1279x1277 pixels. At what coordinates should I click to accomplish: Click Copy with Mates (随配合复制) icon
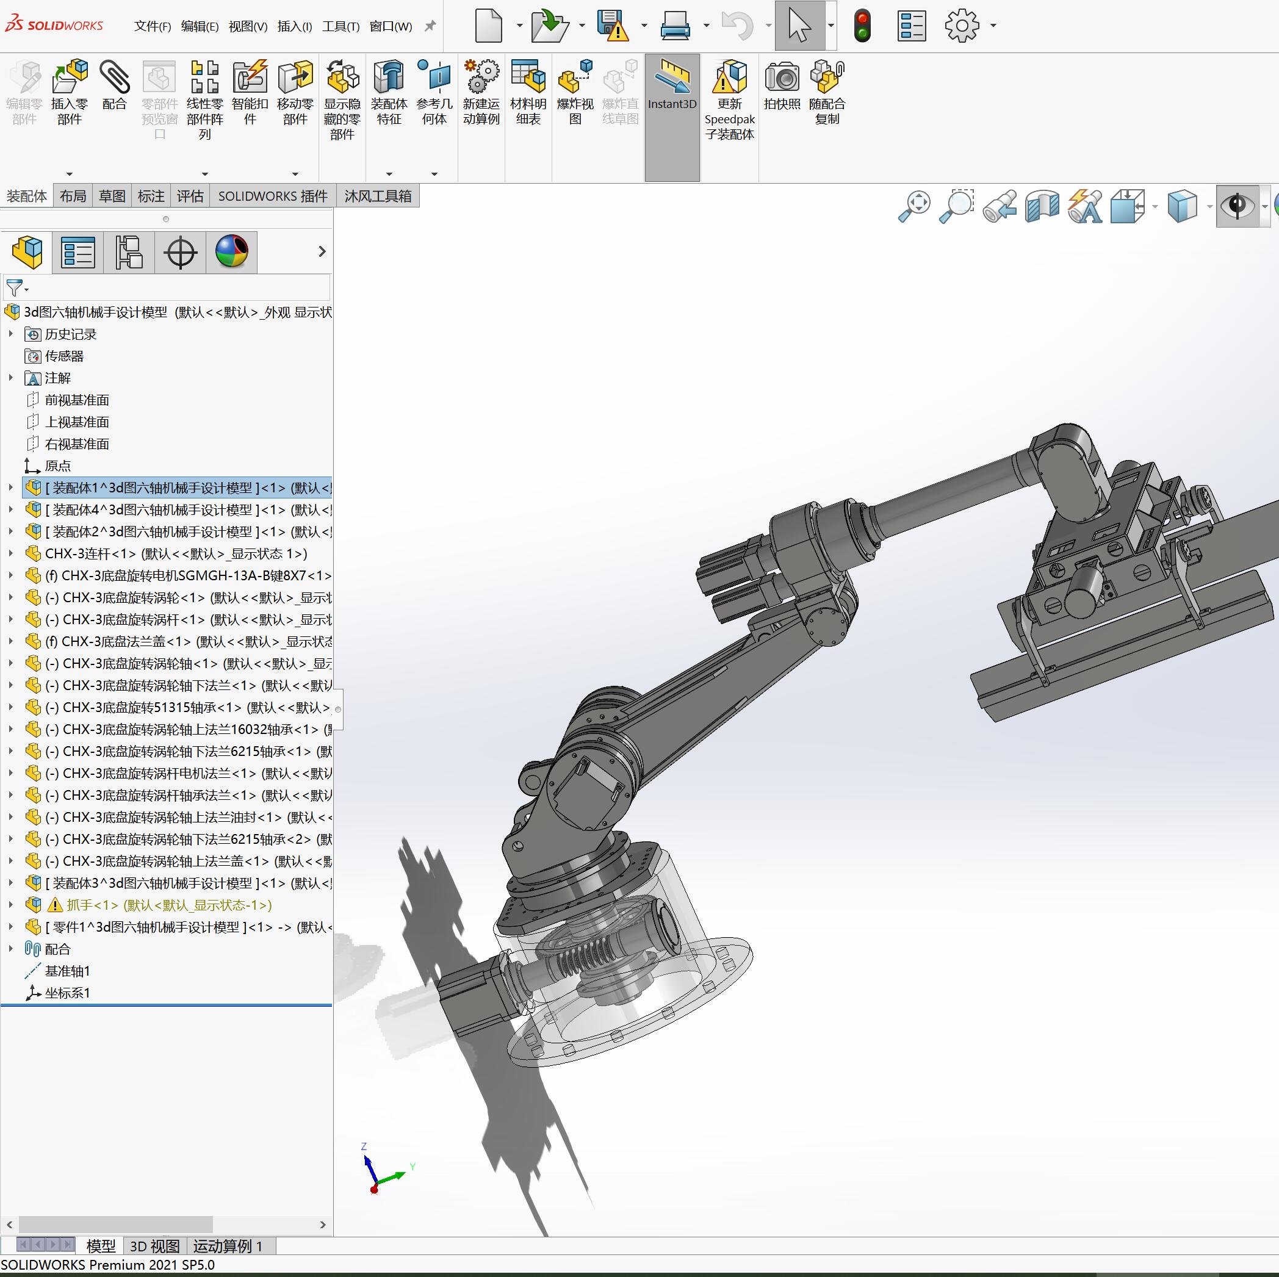pyautogui.click(x=827, y=77)
